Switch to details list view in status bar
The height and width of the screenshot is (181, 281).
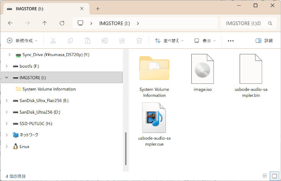coord(265,176)
